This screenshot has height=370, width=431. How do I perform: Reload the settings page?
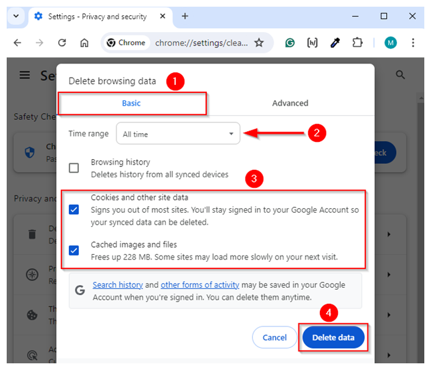62,43
